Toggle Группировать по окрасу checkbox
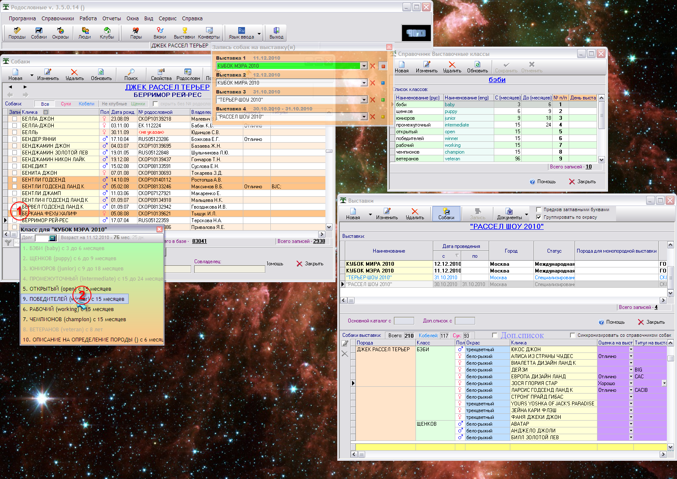The width and height of the screenshot is (677, 479). (x=539, y=217)
